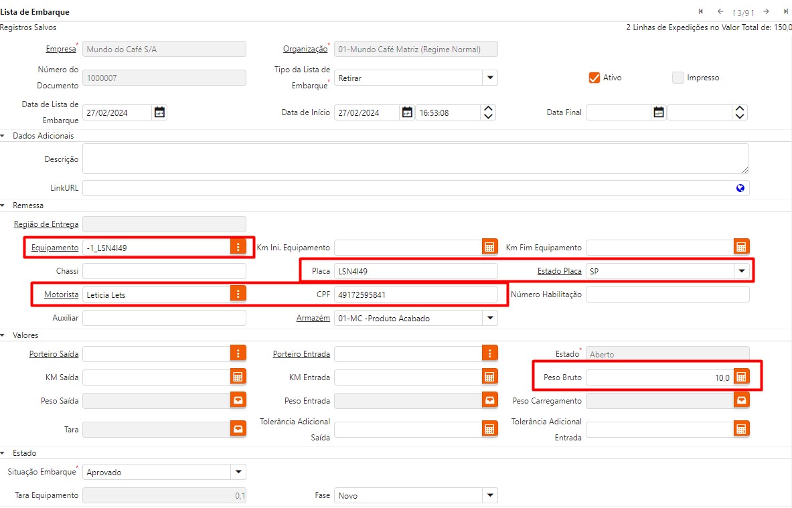Click into the Descrição text area
Screen dimensions: 792x508
tap(415, 159)
